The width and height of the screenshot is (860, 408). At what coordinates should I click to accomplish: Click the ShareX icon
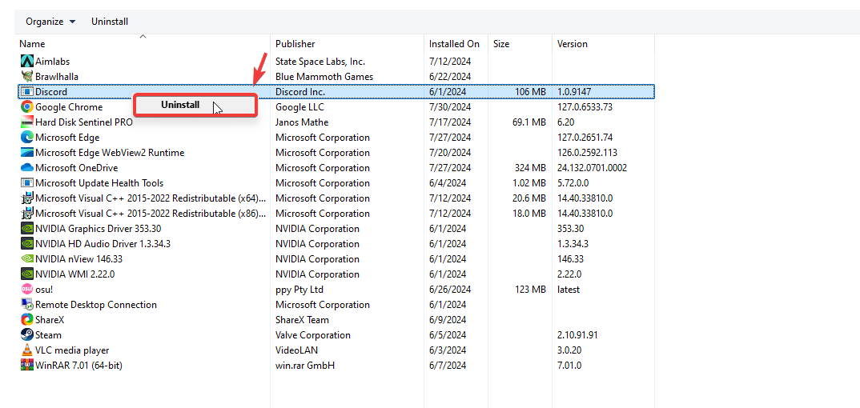[27, 320]
